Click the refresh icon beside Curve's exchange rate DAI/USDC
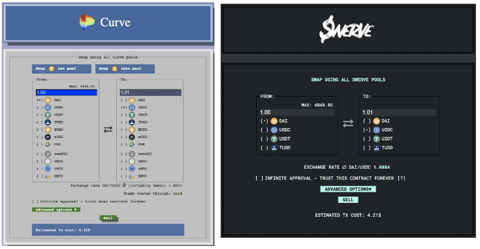 pyautogui.click(x=124, y=185)
